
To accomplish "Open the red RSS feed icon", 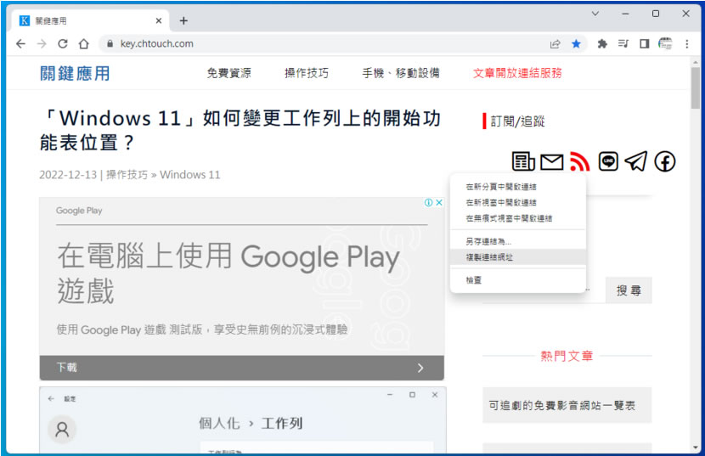I will point(579,161).
